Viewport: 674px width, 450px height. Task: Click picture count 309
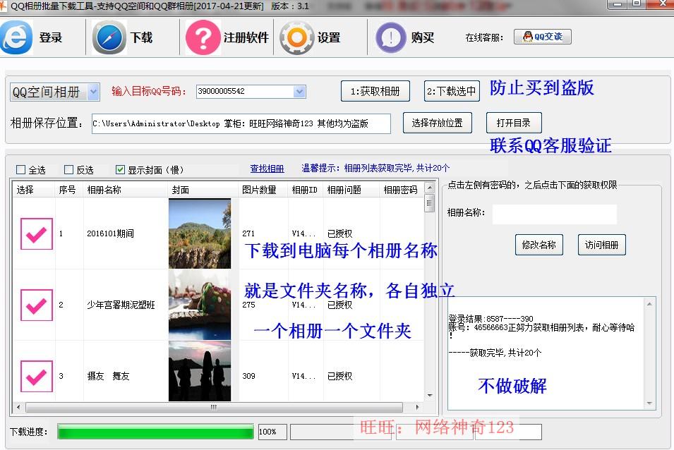(x=248, y=376)
